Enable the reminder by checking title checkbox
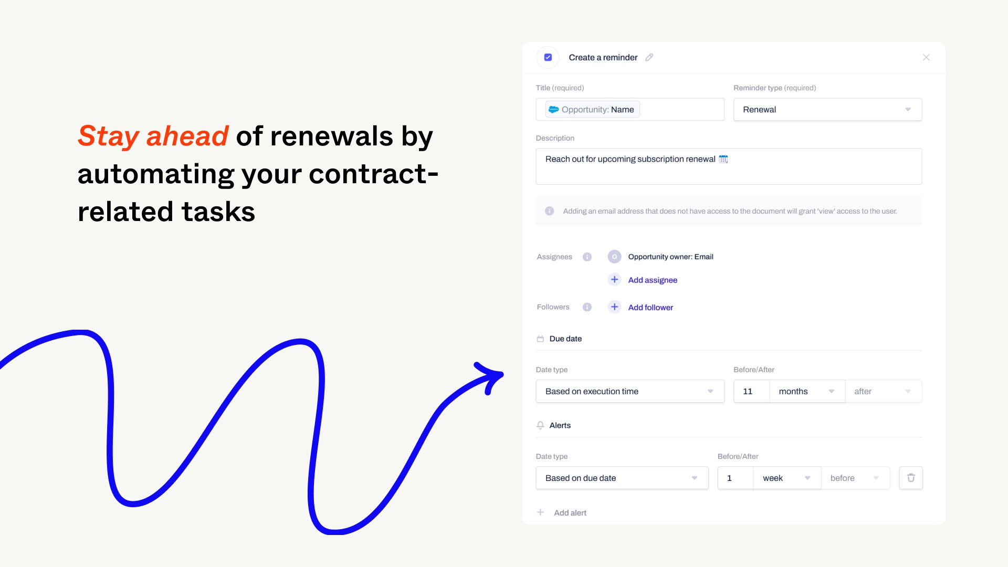 [548, 57]
